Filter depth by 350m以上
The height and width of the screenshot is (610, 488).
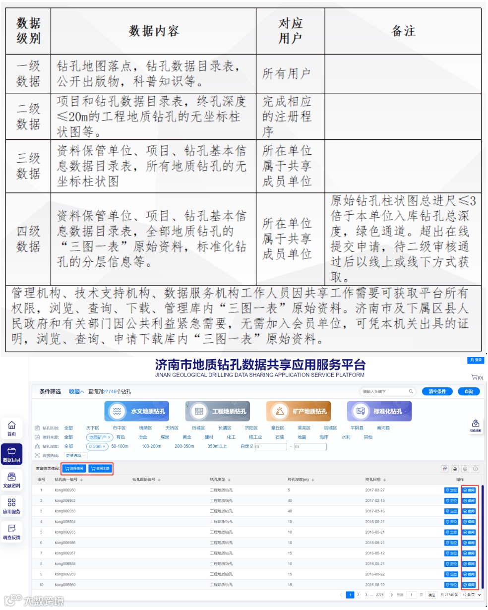tap(217, 446)
